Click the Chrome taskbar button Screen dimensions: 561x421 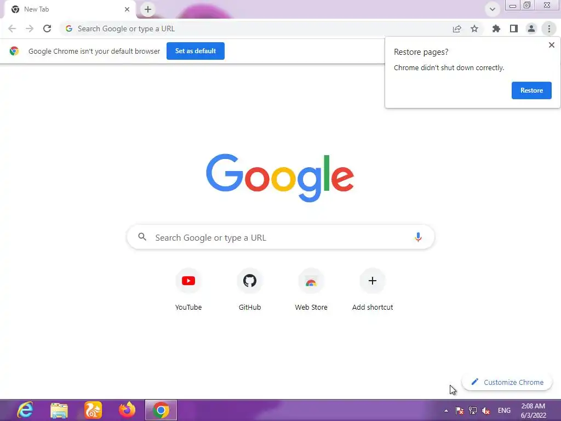point(161,410)
